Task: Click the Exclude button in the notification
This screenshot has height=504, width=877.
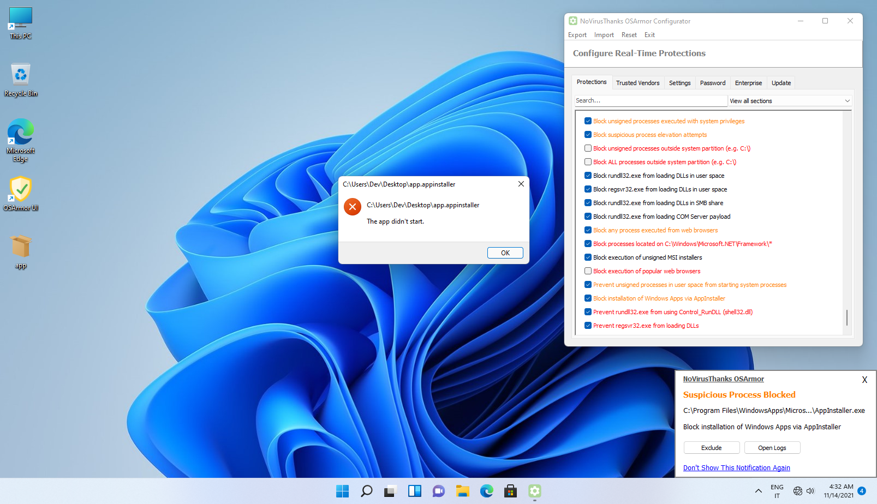Action: [711, 448]
